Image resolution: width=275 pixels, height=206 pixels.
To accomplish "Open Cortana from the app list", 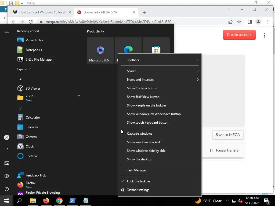I will point(27,156).
